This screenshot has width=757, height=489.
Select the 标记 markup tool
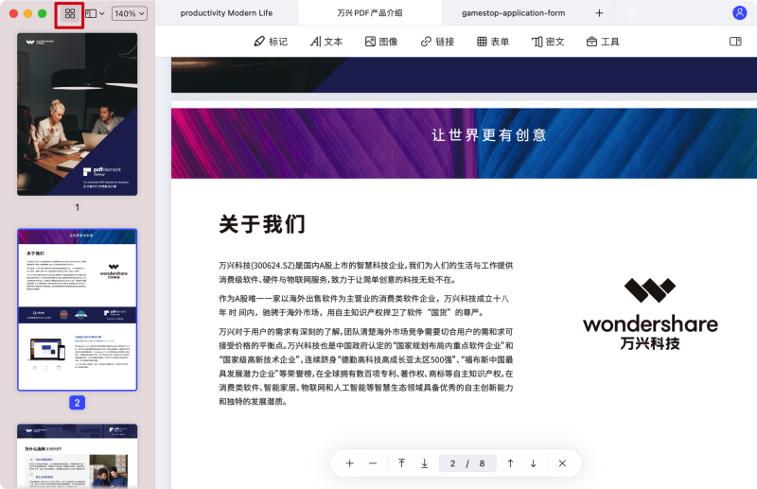pos(271,42)
